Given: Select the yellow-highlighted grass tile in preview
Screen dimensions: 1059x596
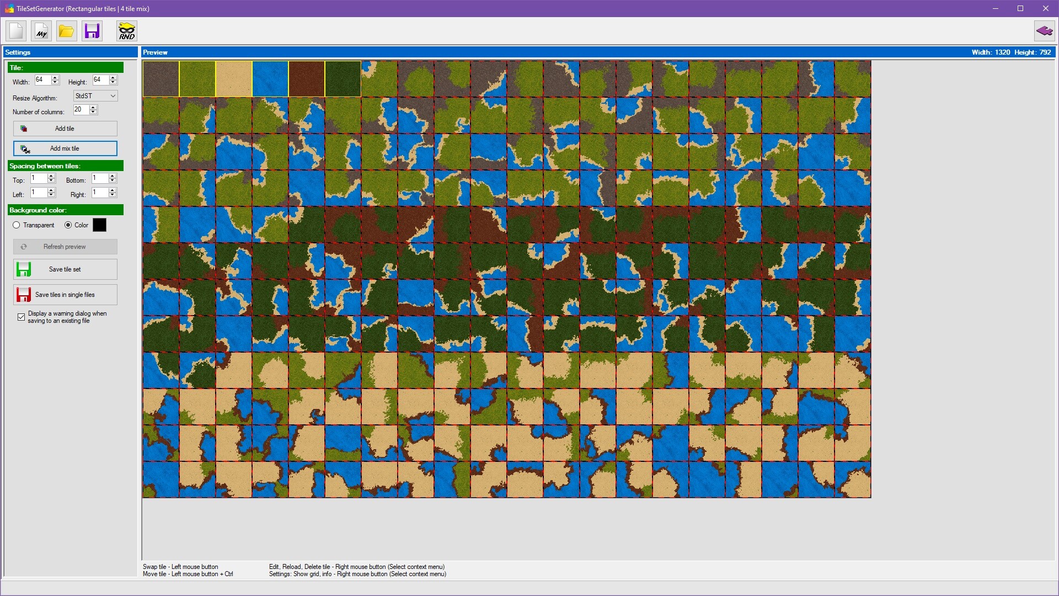Looking at the screenshot, I should pos(197,78).
